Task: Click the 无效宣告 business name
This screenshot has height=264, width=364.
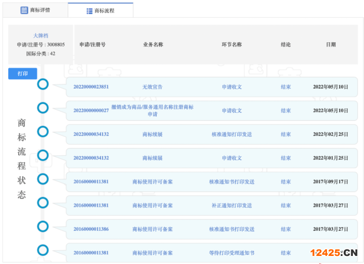Action: point(152,87)
